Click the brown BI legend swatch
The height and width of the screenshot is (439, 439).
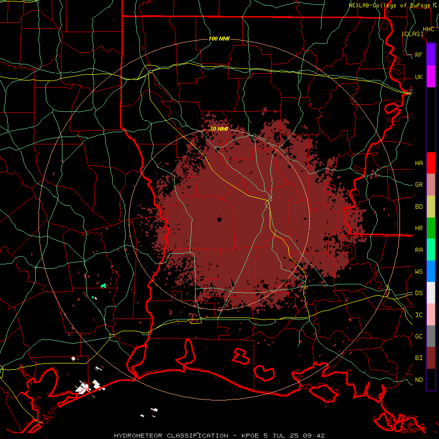(431, 358)
